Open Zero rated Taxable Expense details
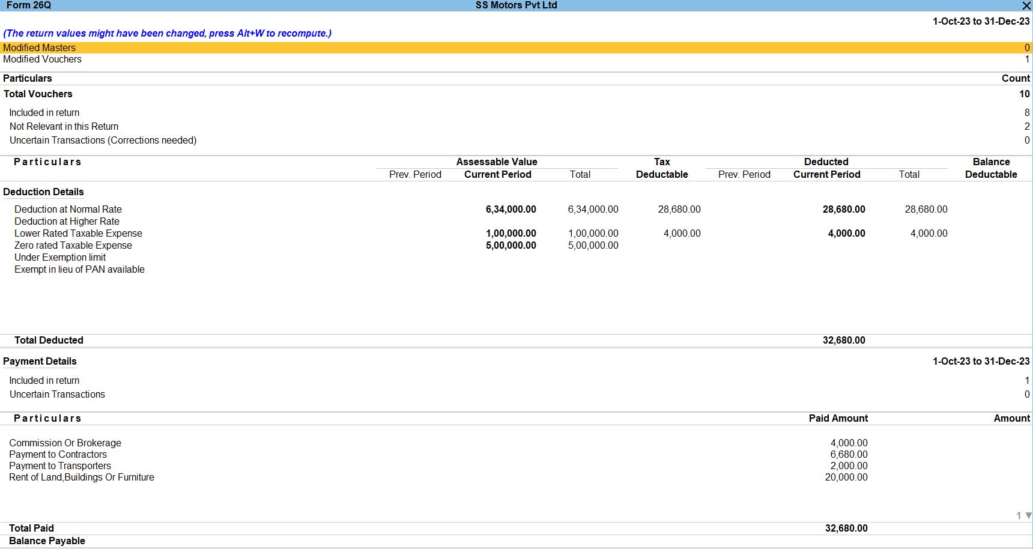The height and width of the screenshot is (549, 1033). point(73,245)
